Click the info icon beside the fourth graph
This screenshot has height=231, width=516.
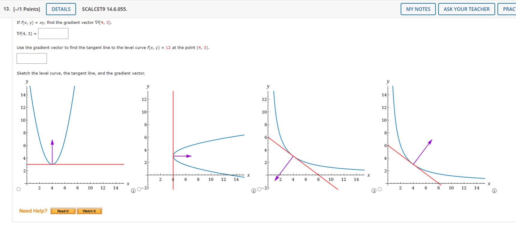click(x=494, y=191)
